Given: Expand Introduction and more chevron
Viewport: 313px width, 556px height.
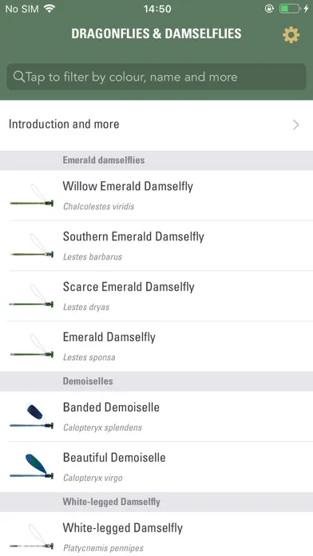Looking at the screenshot, I should (x=296, y=125).
